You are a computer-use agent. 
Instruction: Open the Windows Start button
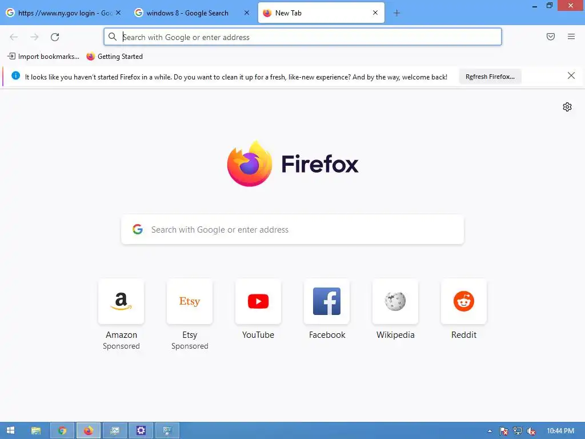click(10, 430)
